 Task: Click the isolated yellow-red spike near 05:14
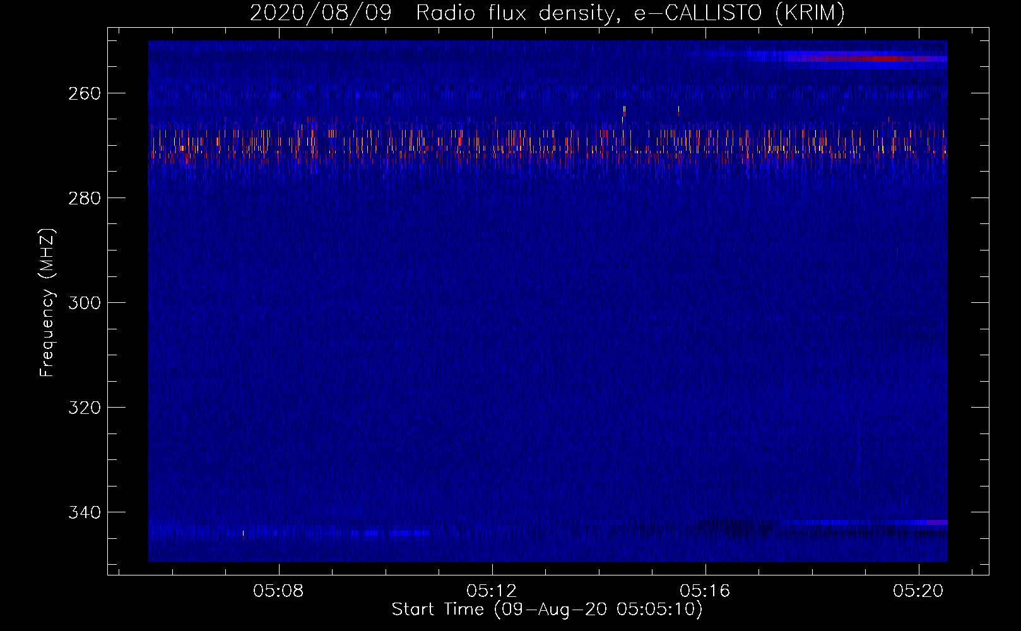tap(624, 112)
